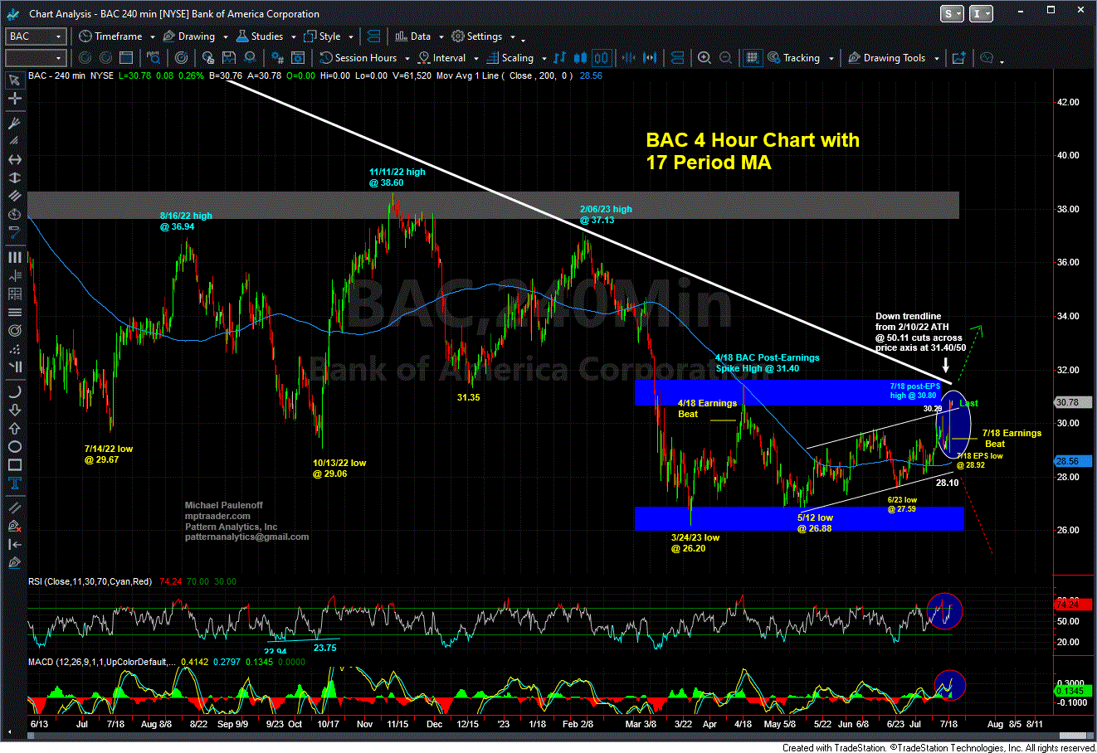Select the arc drawing tool
Image resolution: width=1097 pixels, height=753 pixels.
[14, 392]
